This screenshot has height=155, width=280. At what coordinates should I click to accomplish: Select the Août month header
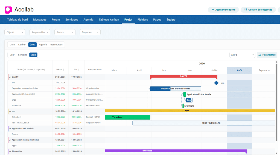point(239,70)
